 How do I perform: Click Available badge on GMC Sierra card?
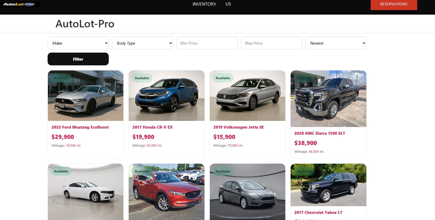click(304, 78)
